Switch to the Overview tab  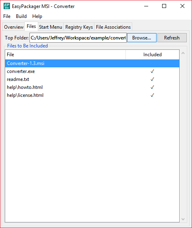click(14, 27)
